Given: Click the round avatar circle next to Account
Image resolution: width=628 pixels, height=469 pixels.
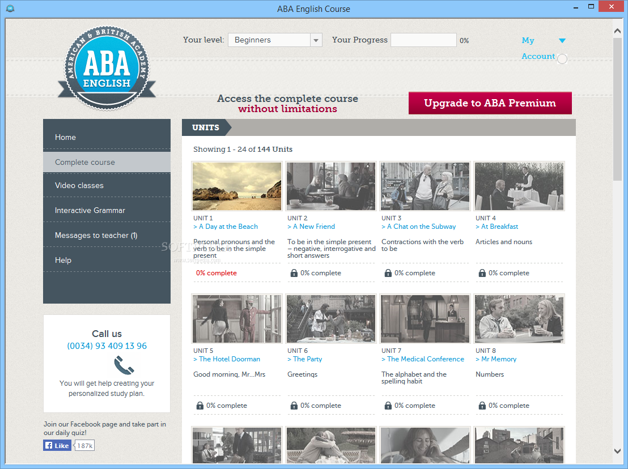Looking at the screenshot, I should (562, 59).
